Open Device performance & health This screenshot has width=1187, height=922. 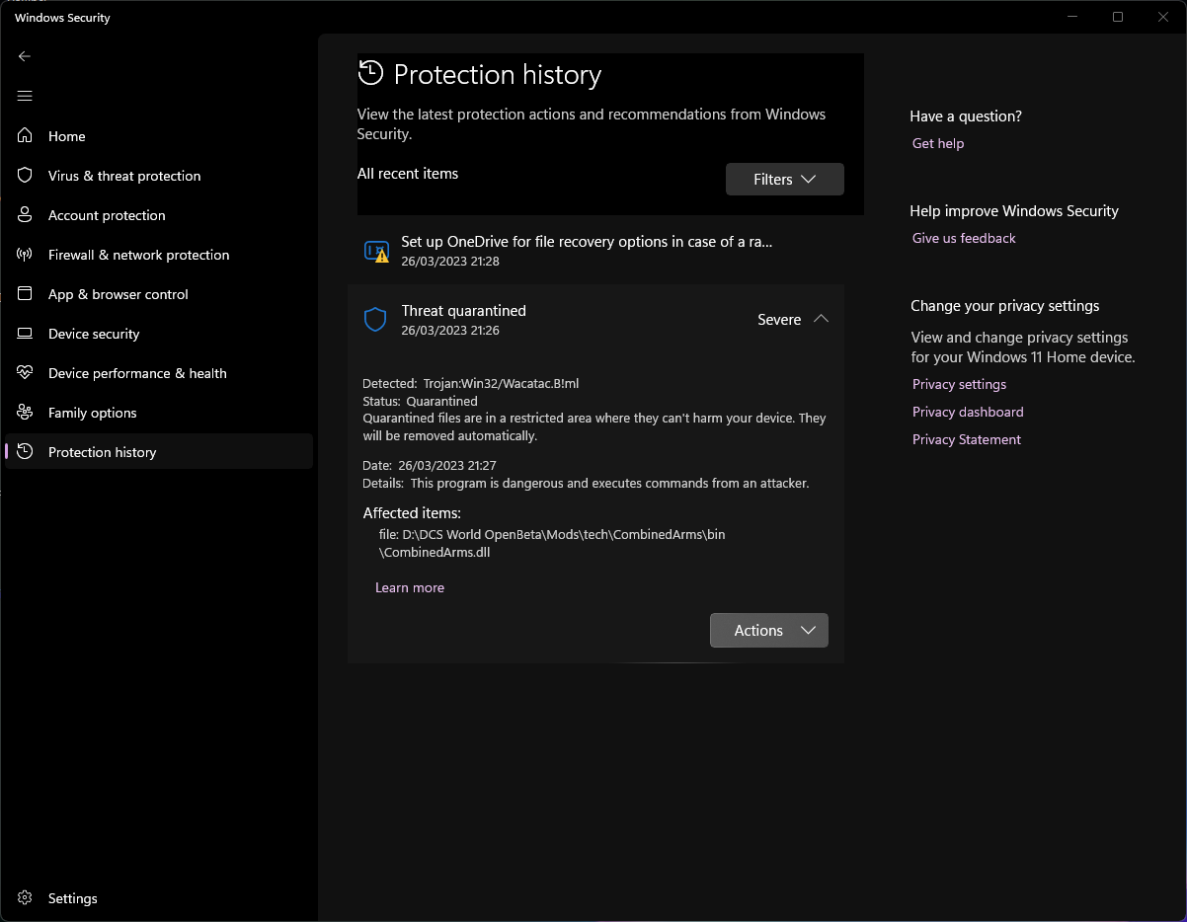[159, 373]
